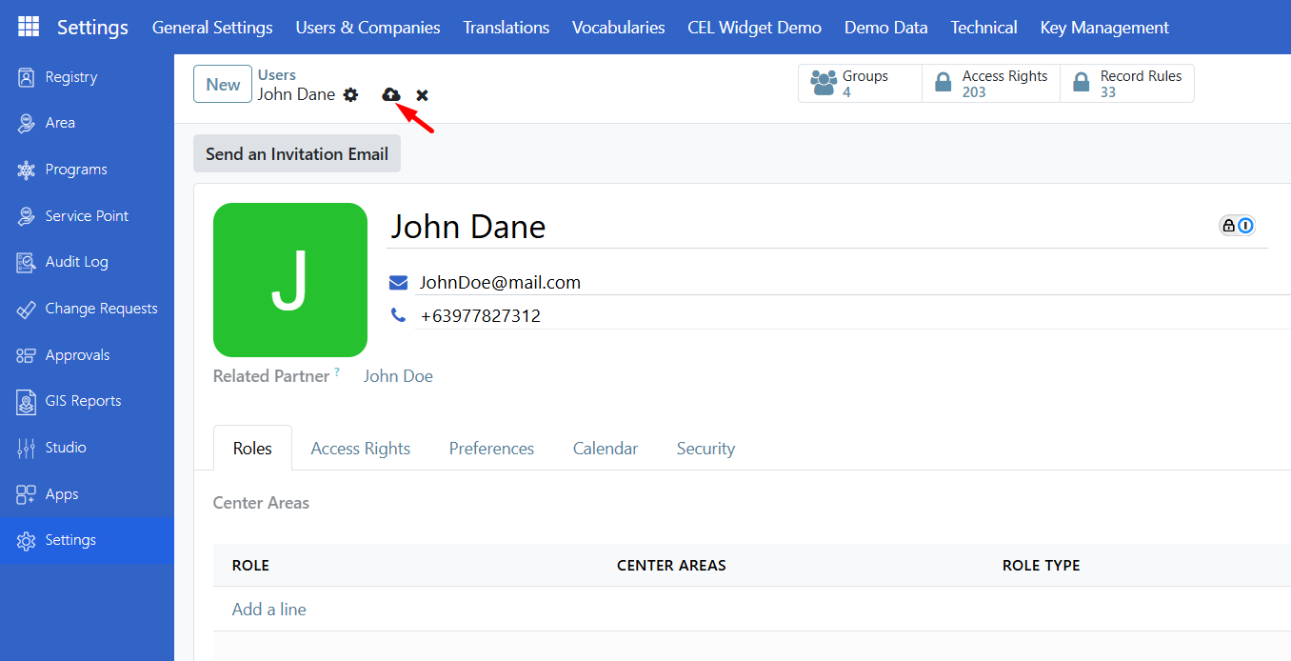Select Service Point in the sidebar

87,215
